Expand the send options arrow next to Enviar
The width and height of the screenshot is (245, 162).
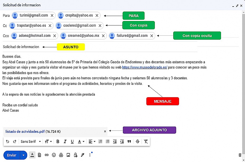[24, 155]
